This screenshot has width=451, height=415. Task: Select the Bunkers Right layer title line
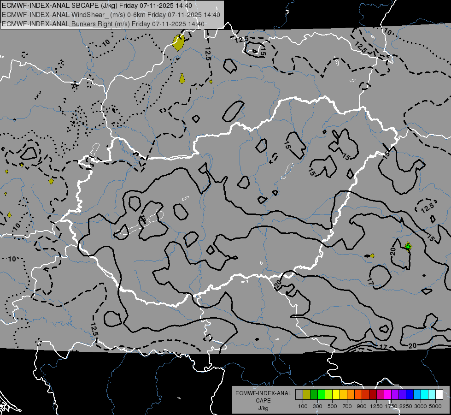click(103, 24)
